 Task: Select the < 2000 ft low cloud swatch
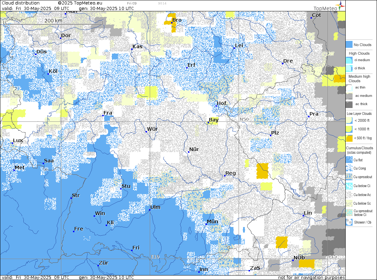pos(349,120)
